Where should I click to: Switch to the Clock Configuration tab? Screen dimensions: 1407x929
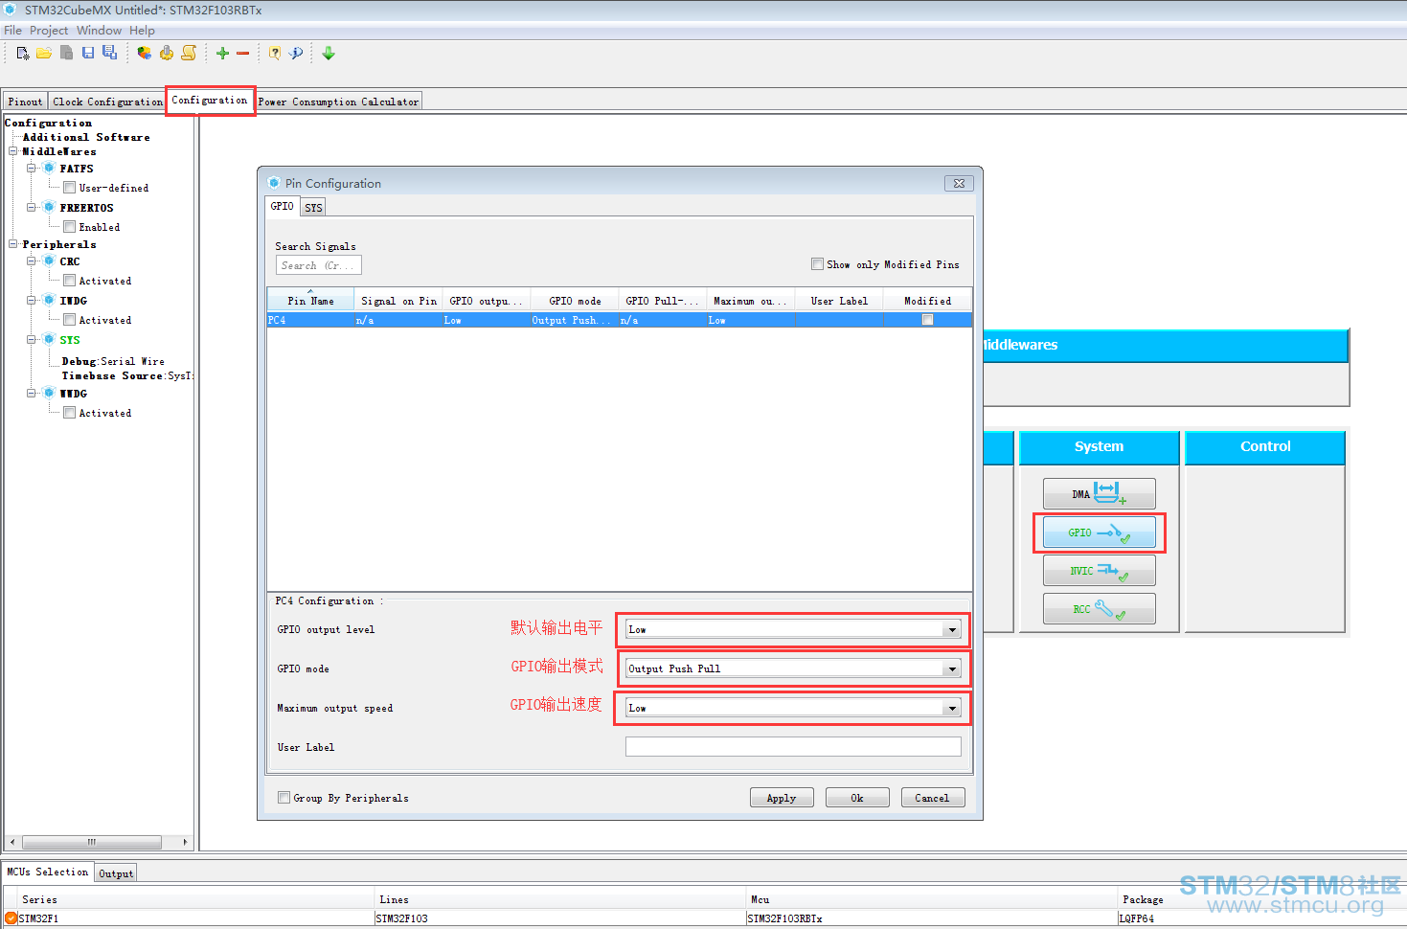pyautogui.click(x=107, y=102)
